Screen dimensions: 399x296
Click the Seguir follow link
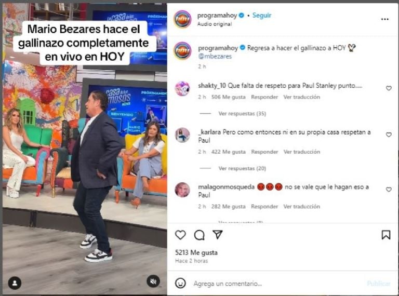(262, 15)
